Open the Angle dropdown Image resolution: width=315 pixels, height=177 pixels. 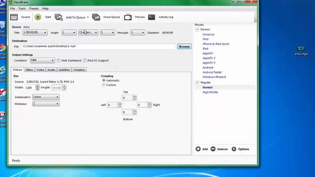click(69, 32)
